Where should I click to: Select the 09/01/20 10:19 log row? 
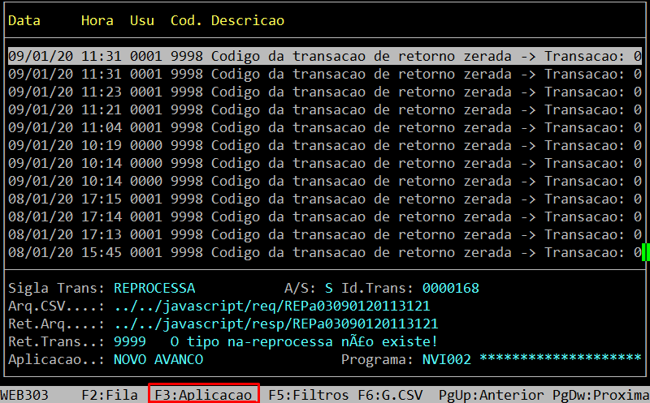(324, 145)
